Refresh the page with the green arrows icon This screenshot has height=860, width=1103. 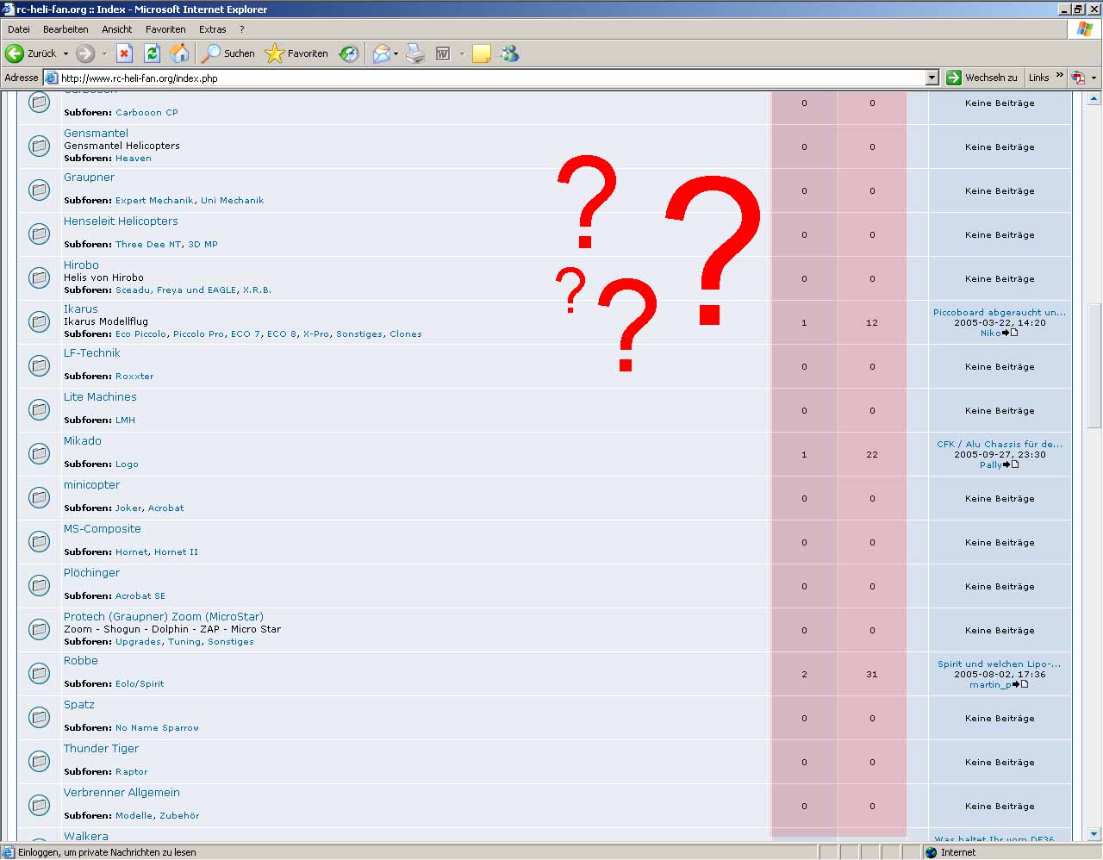152,53
